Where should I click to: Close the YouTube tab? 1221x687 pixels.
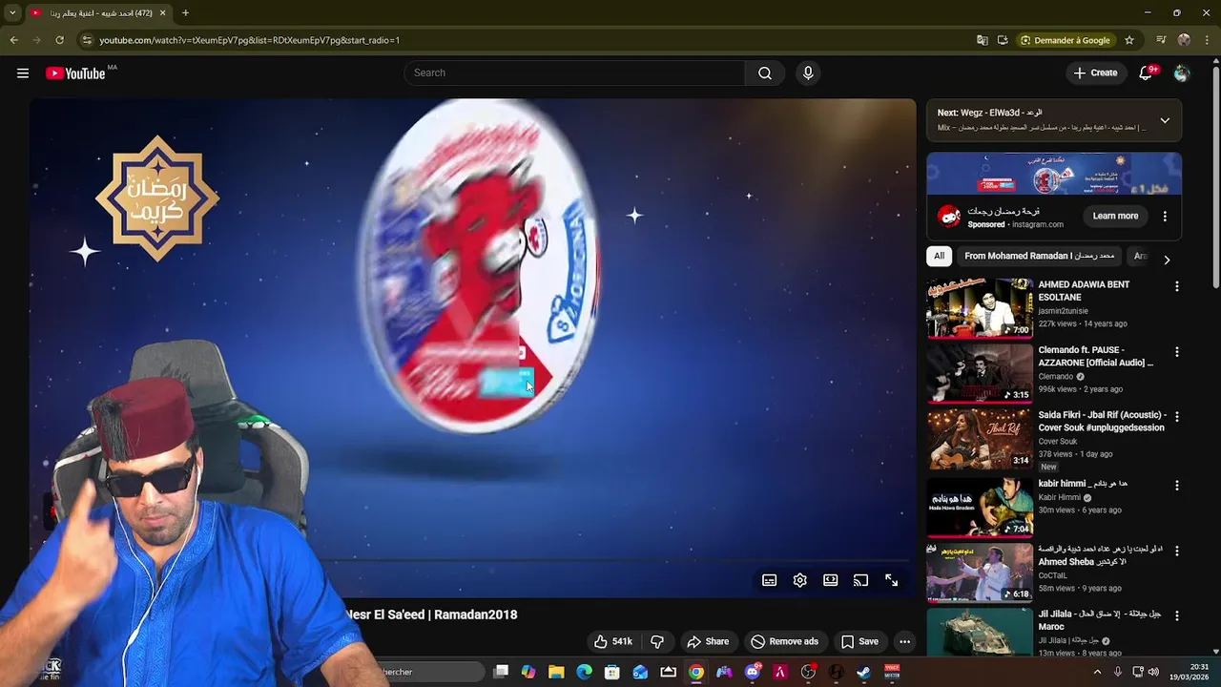click(x=162, y=13)
